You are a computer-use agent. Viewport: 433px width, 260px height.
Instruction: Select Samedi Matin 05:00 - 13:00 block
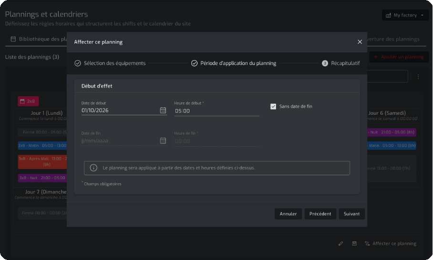point(392,146)
